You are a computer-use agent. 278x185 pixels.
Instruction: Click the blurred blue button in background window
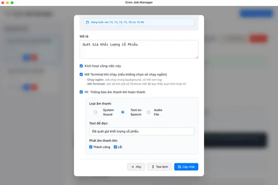pyautogui.click(x=256, y=14)
